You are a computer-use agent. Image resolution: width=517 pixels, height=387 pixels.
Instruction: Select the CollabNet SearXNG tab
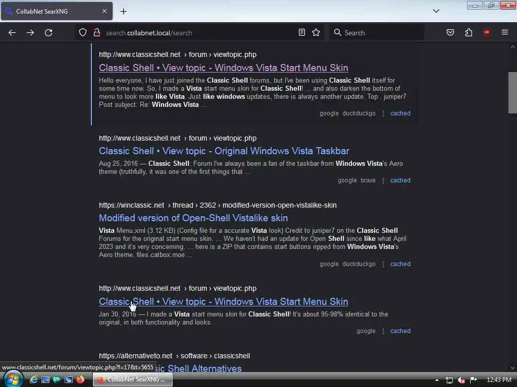click(x=57, y=11)
